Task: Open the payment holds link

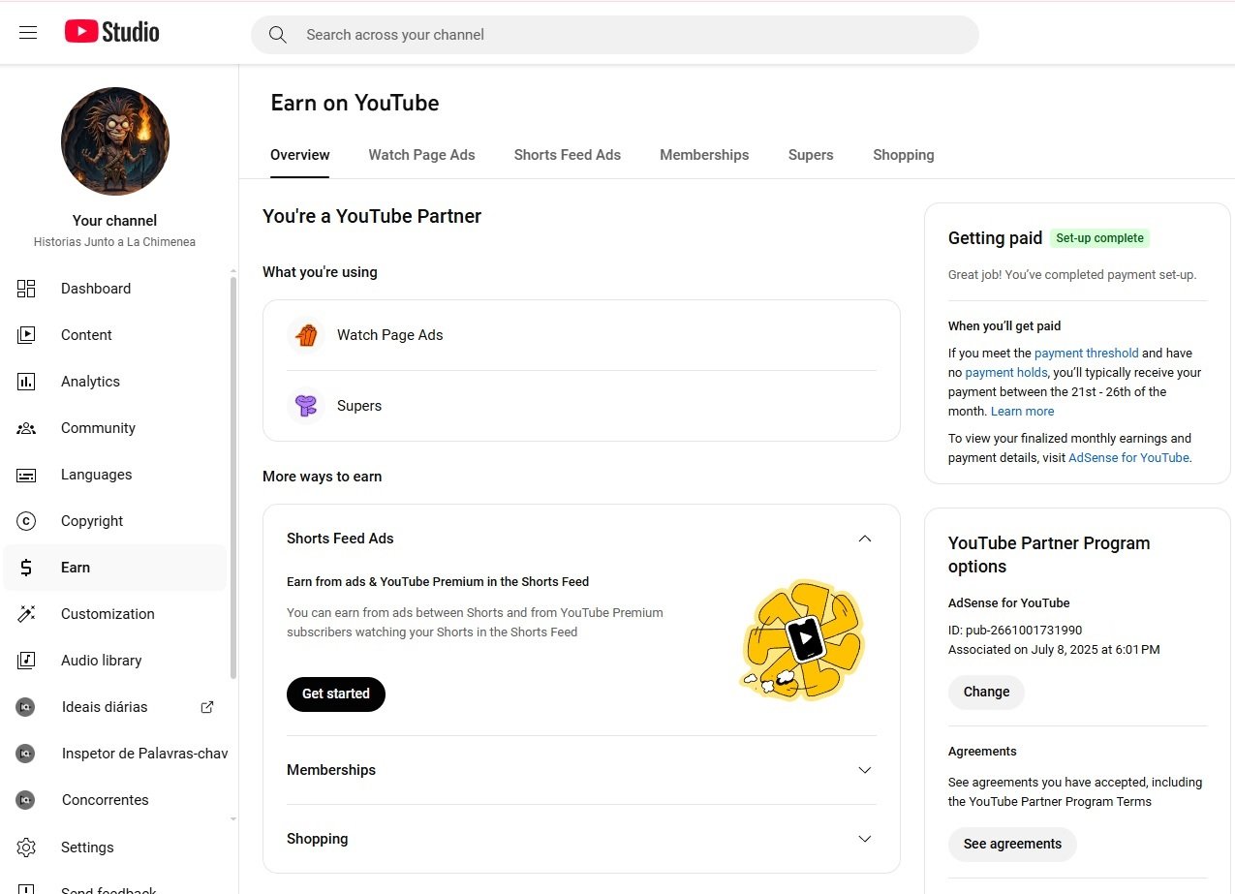Action: [x=1006, y=373]
